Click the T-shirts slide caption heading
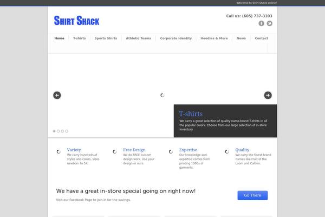325x217 pixels. point(191,114)
